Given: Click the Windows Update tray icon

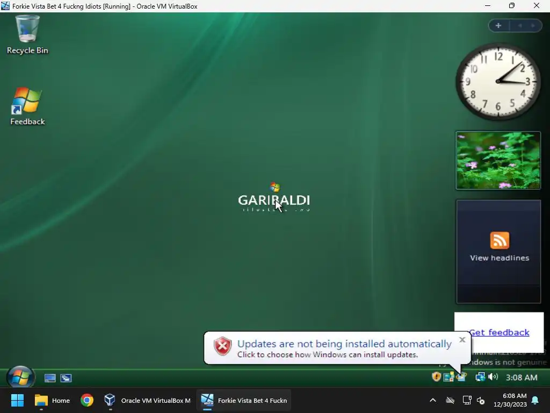Looking at the screenshot, I should click(461, 377).
